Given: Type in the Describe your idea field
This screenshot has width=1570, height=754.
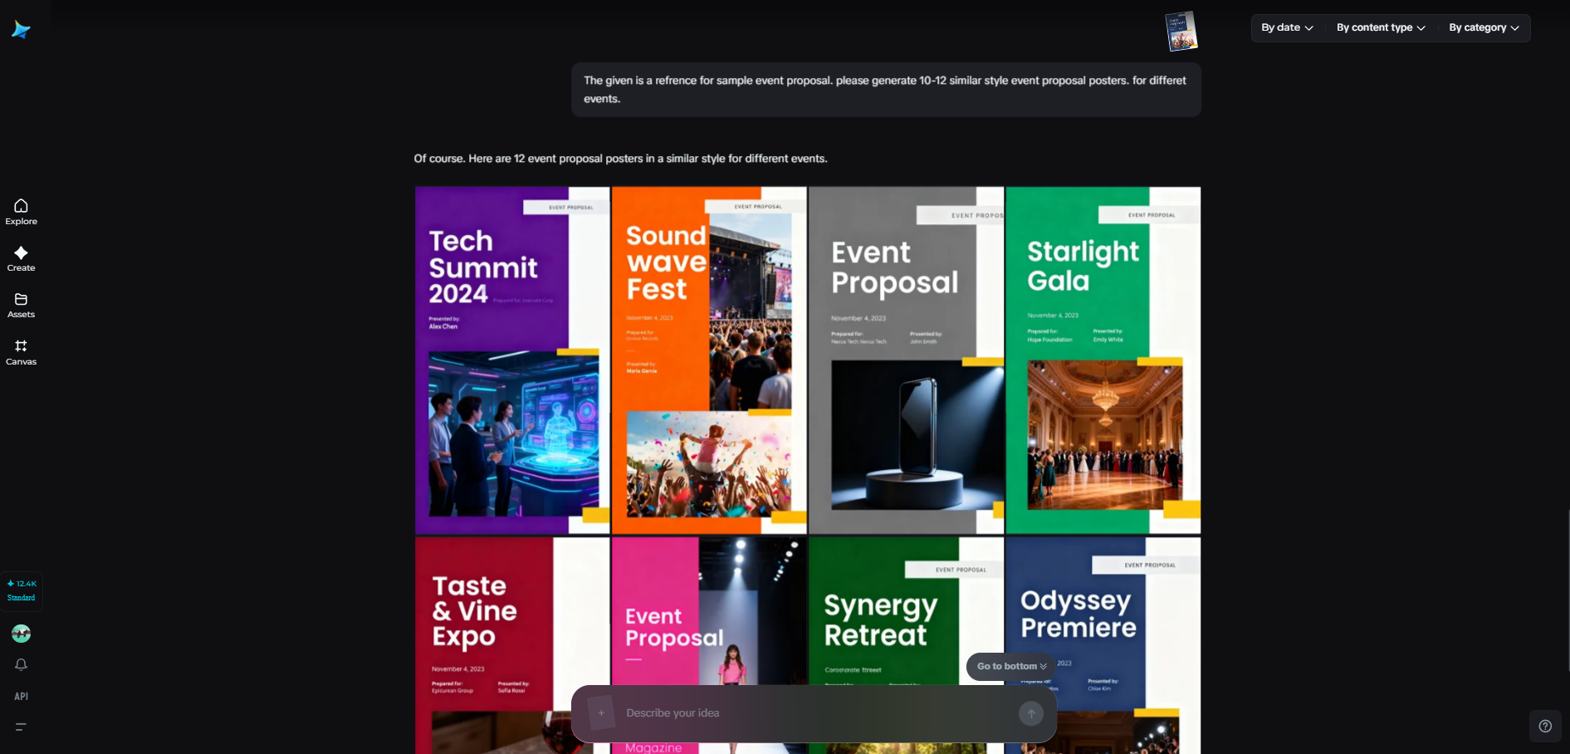Looking at the screenshot, I should tap(814, 713).
